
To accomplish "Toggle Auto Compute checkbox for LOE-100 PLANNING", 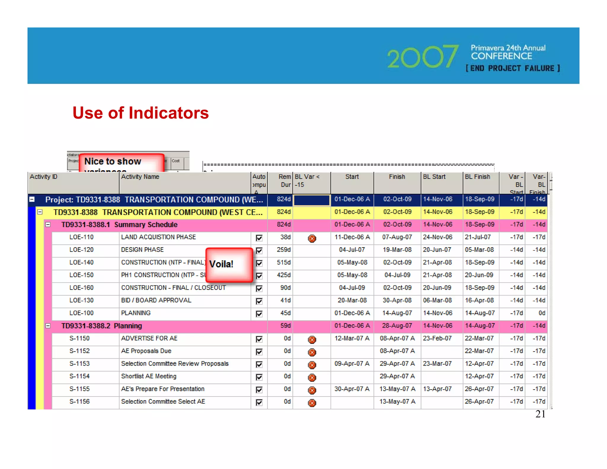I will 259,314.
